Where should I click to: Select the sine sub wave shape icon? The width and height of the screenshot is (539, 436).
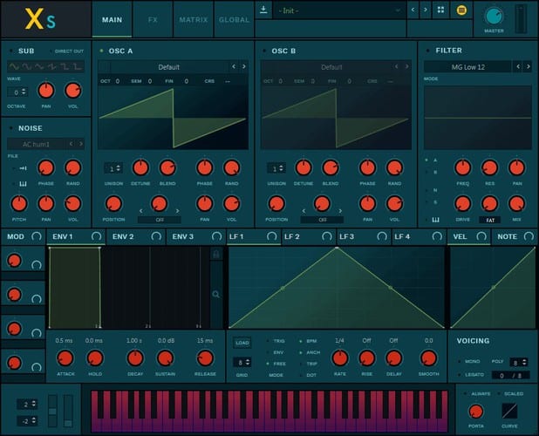point(14,66)
